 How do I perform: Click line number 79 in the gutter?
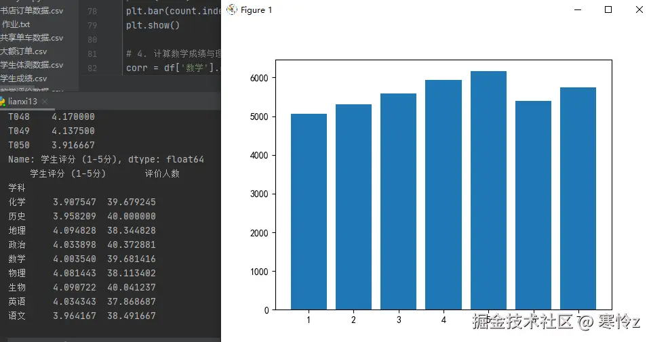point(92,26)
